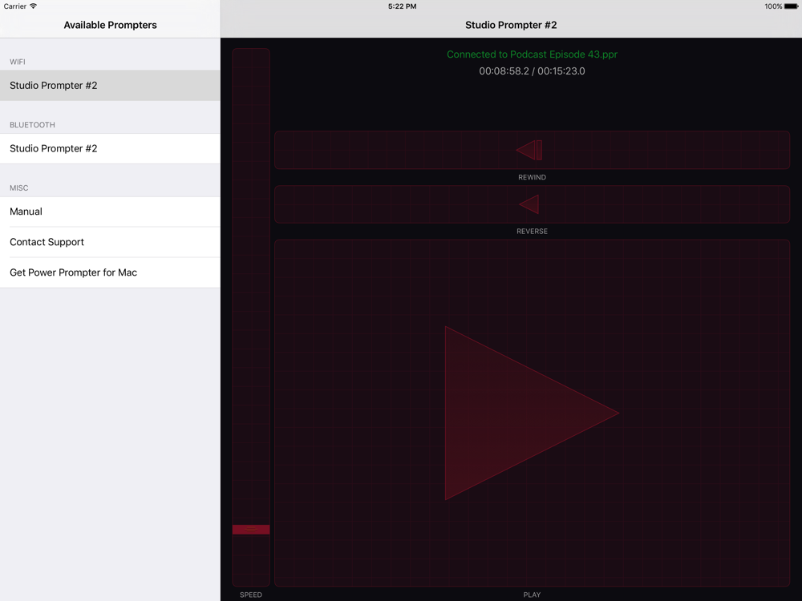Tap the large Play triangle
Screen dimensions: 802x601
[x=532, y=413]
